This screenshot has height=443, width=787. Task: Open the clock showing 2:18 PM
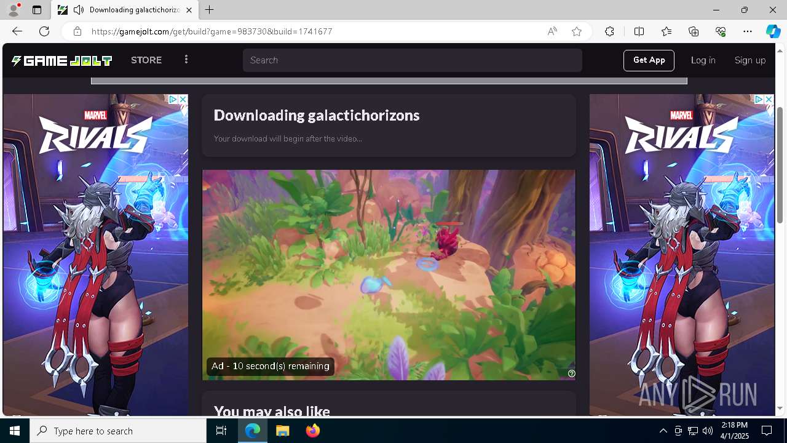pos(735,431)
